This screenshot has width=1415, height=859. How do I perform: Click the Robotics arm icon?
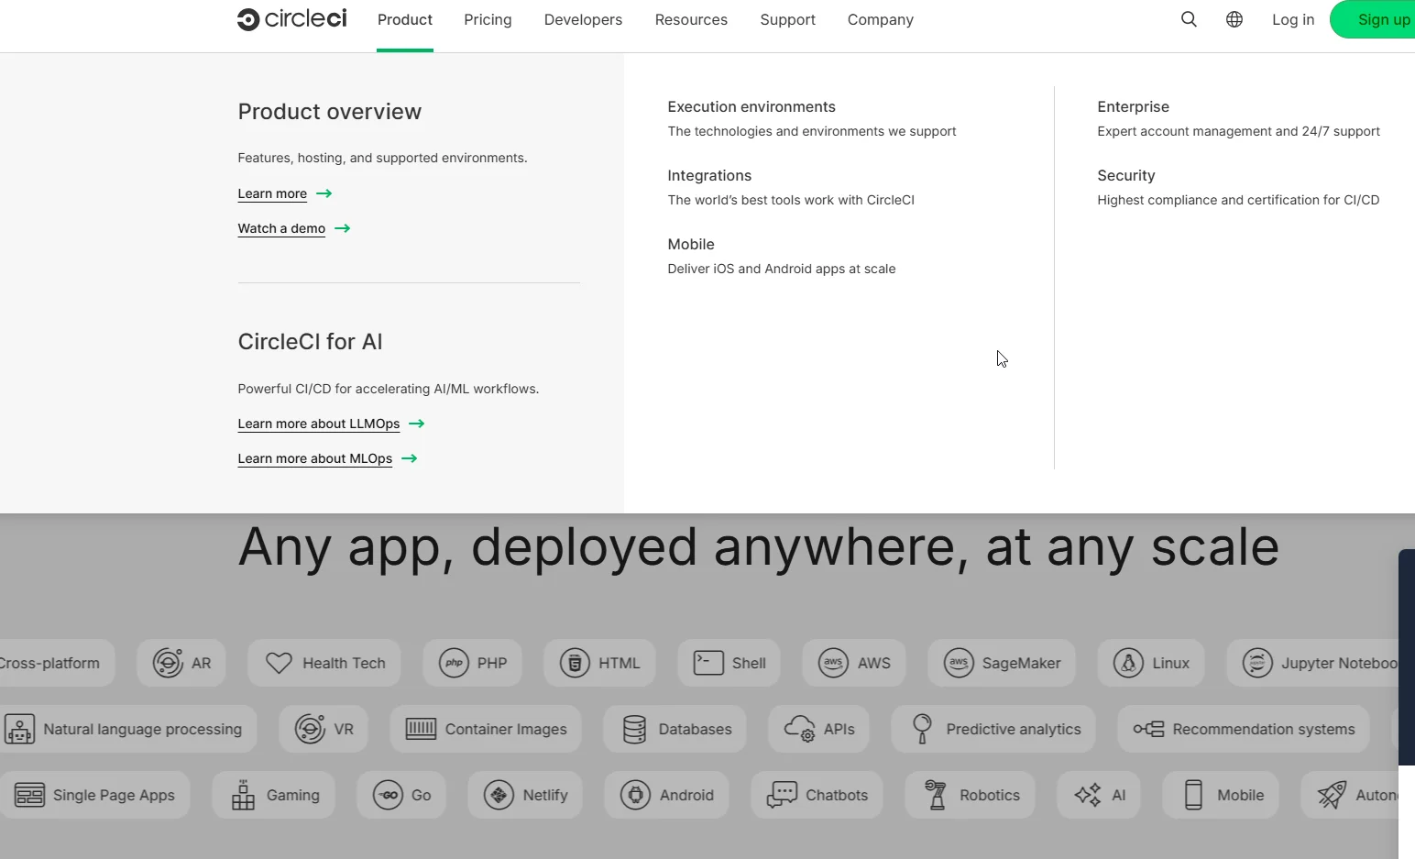936,795
